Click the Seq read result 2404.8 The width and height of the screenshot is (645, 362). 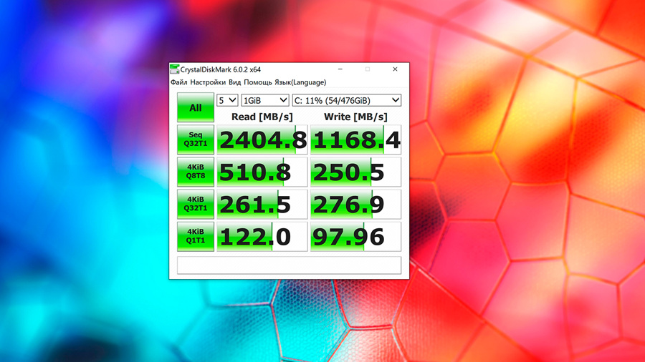[262, 140]
